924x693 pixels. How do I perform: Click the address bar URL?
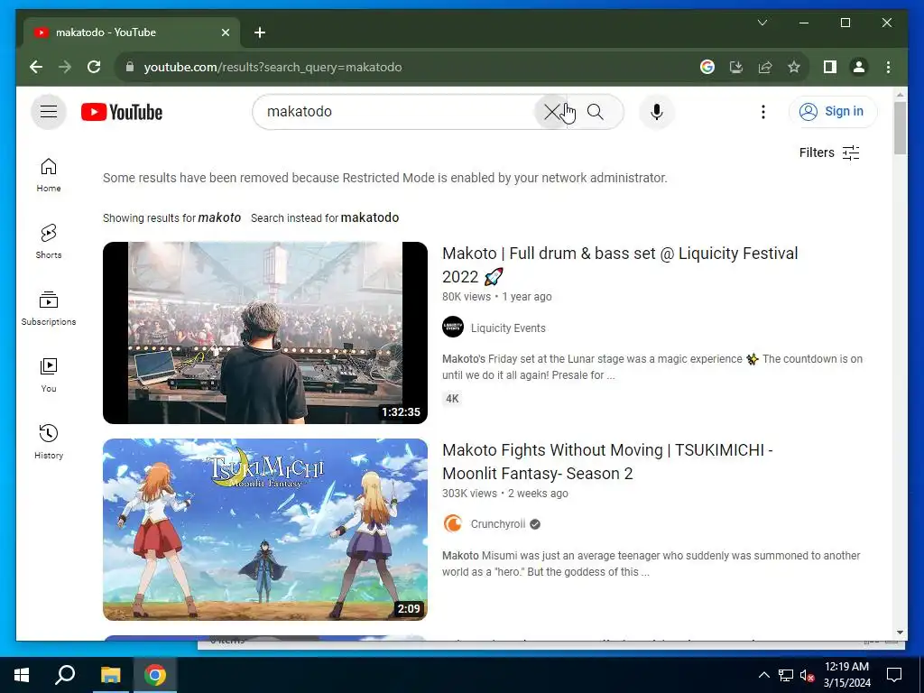[x=273, y=67]
